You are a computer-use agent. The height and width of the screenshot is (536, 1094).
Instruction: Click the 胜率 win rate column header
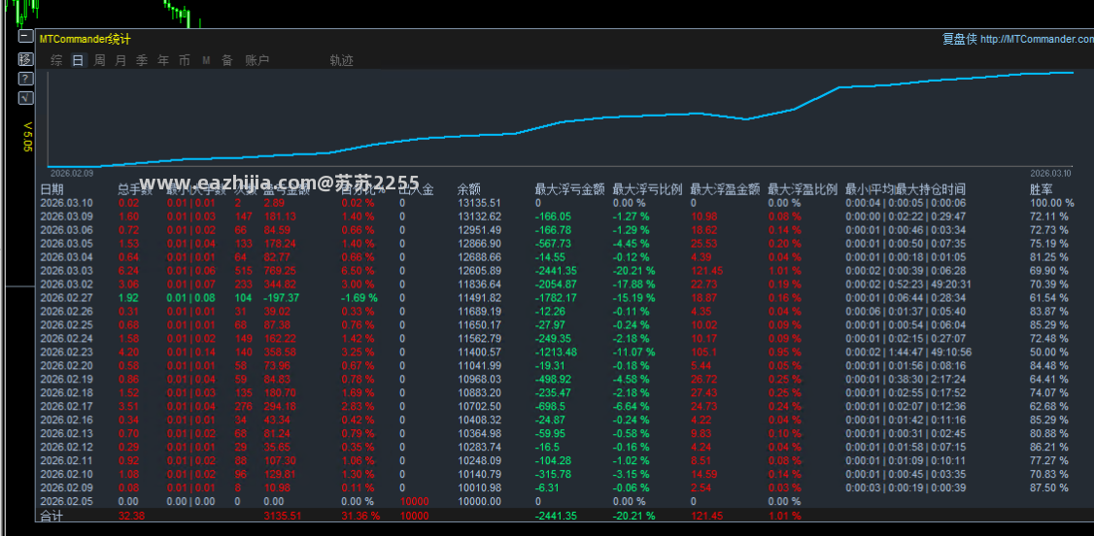click(x=1041, y=189)
